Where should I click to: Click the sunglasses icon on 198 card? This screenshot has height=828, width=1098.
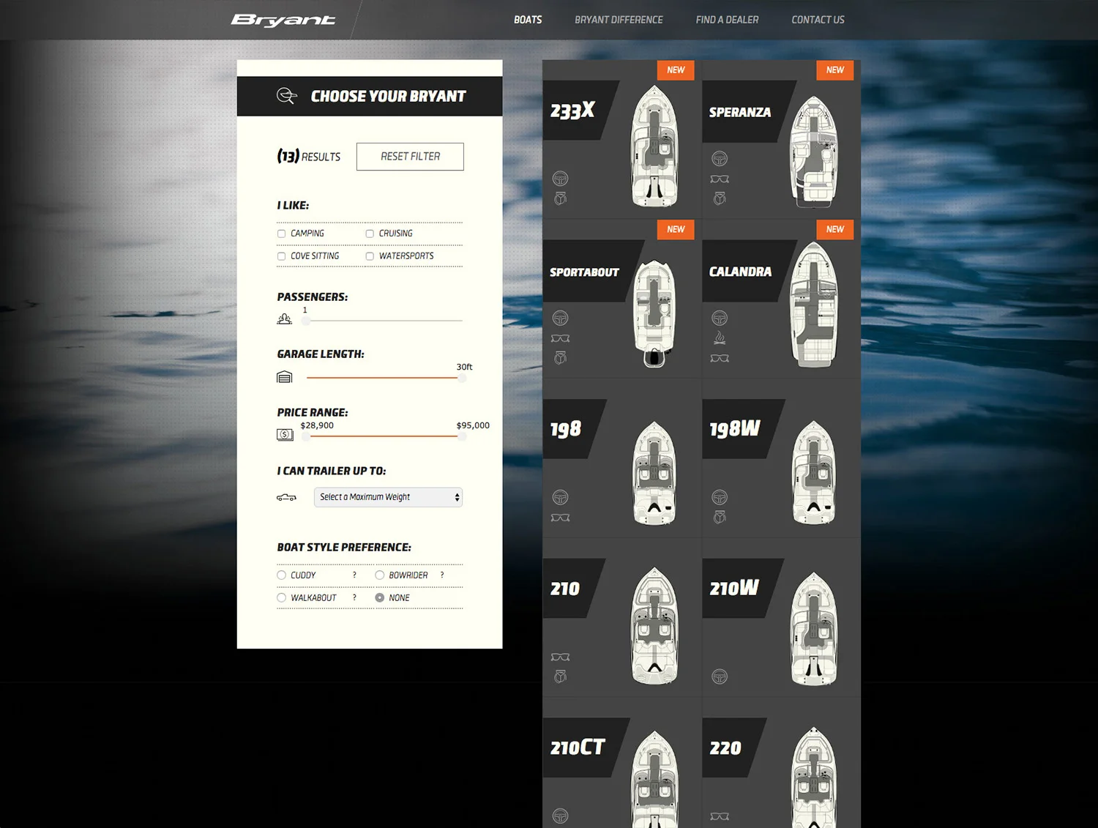tap(560, 518)
